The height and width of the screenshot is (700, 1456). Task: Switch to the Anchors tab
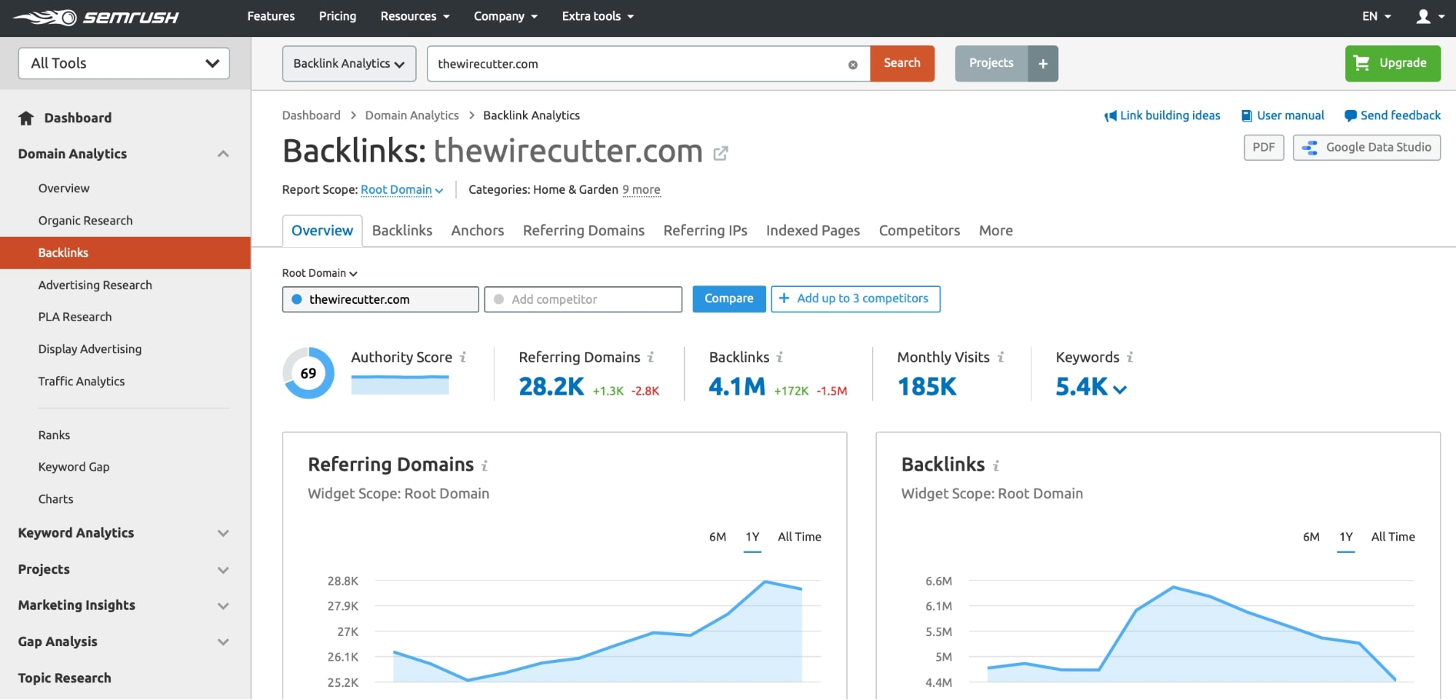(477, 231)
